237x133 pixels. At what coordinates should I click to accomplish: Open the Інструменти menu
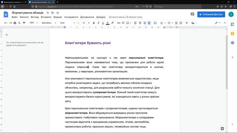click(71, 17)
